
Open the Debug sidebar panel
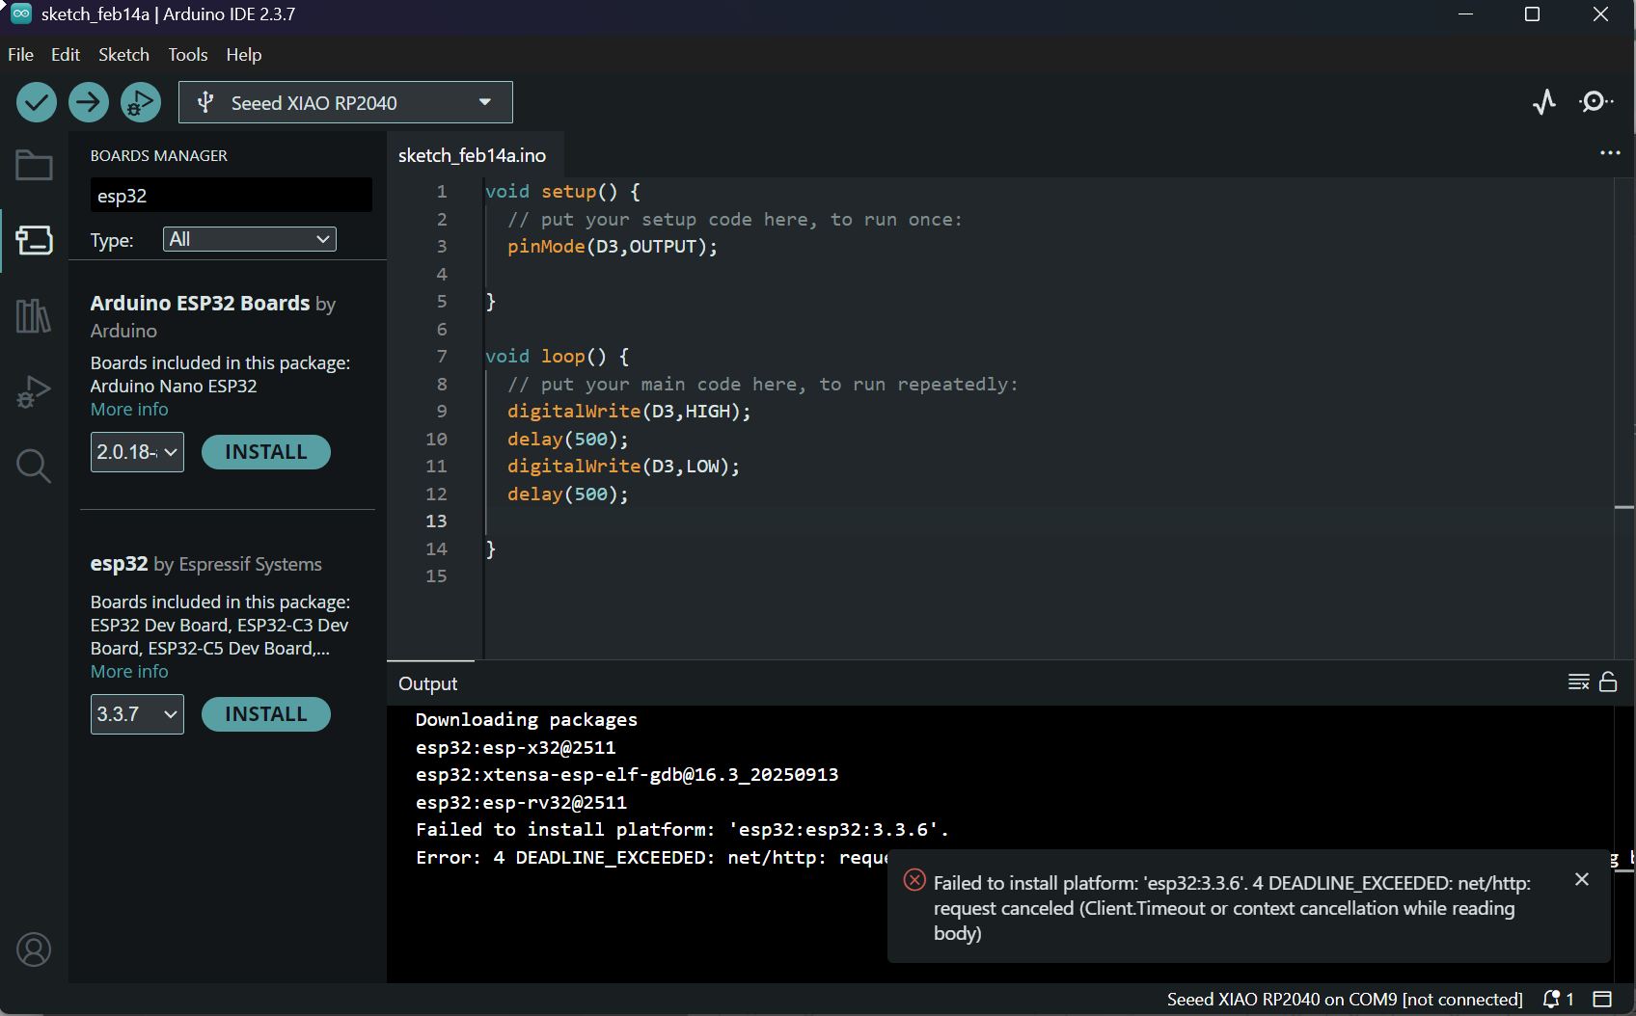[x=34, y=391]
